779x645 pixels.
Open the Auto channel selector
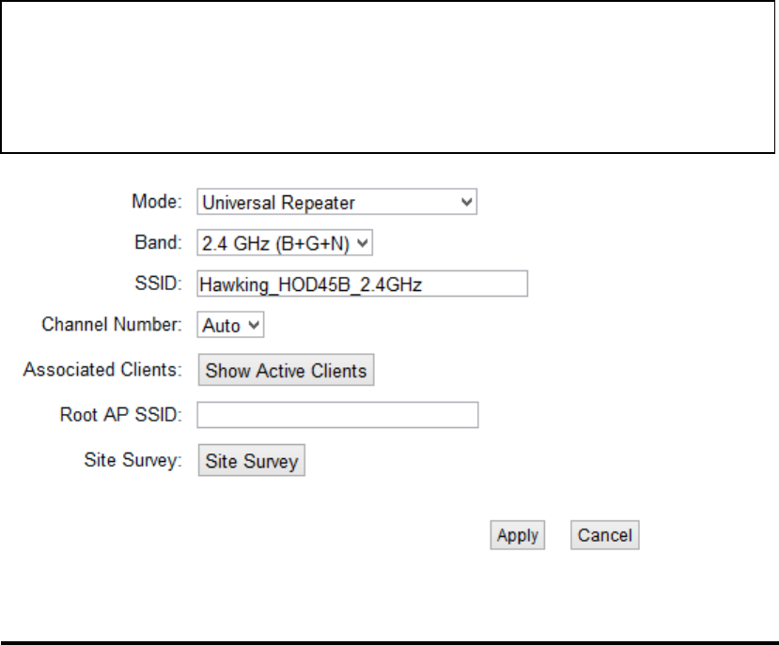230,325
